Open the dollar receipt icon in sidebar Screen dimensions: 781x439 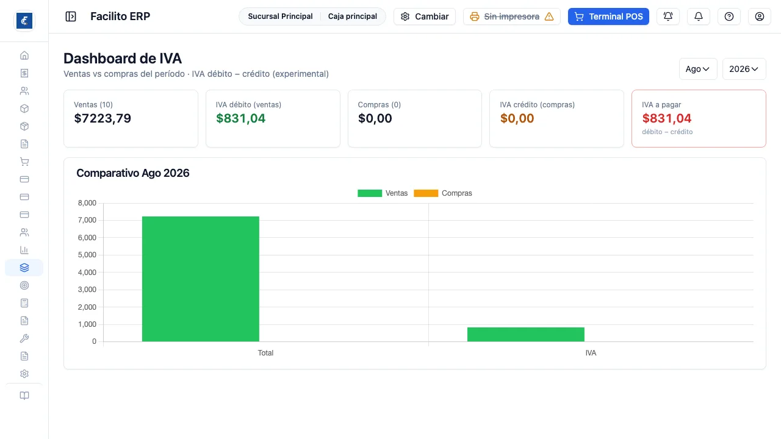click(24, 73)
